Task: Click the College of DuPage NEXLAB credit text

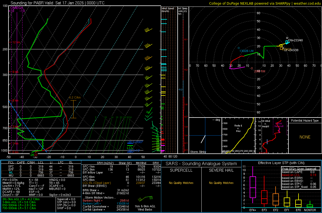Action: click(265, 3)
